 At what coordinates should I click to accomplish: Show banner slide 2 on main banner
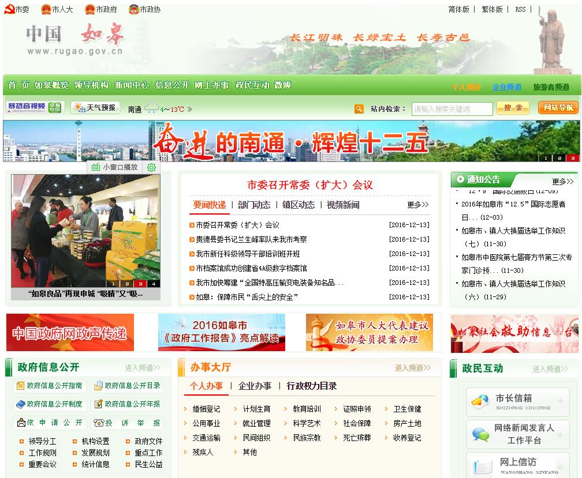pyautogui.click(x=559, y=158)
